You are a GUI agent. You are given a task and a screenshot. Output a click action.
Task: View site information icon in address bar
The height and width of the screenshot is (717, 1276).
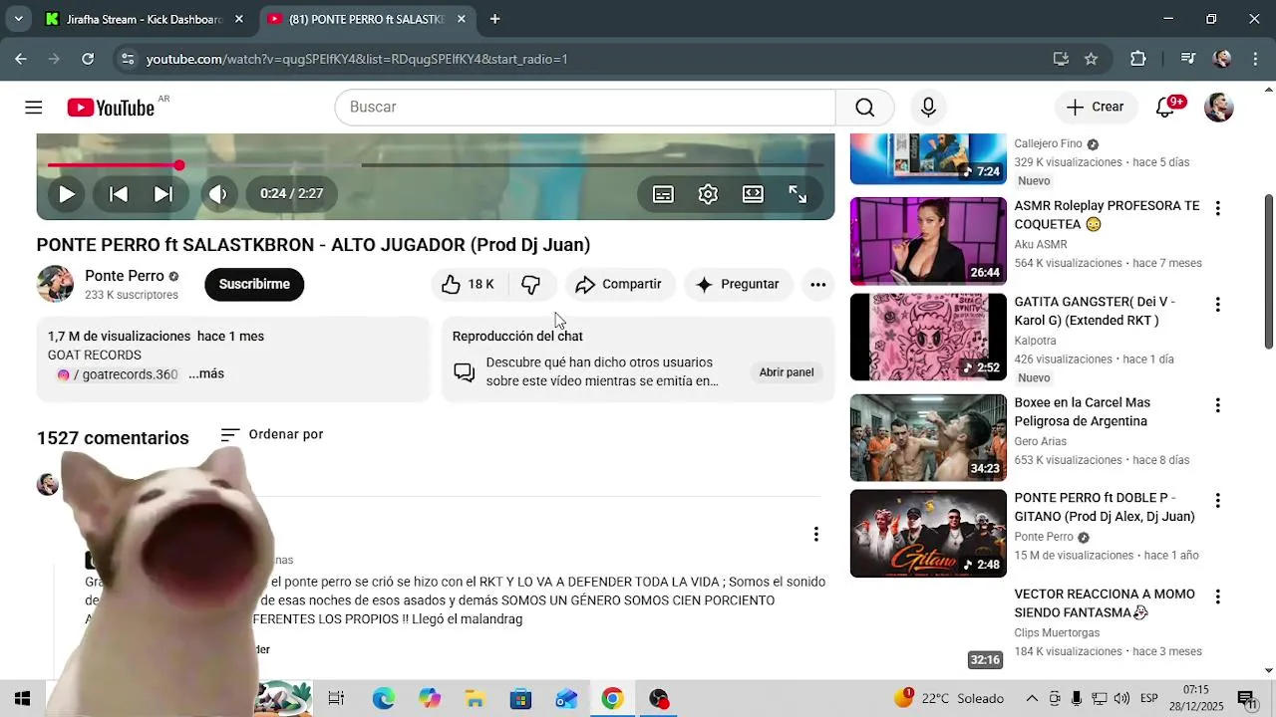127,59
